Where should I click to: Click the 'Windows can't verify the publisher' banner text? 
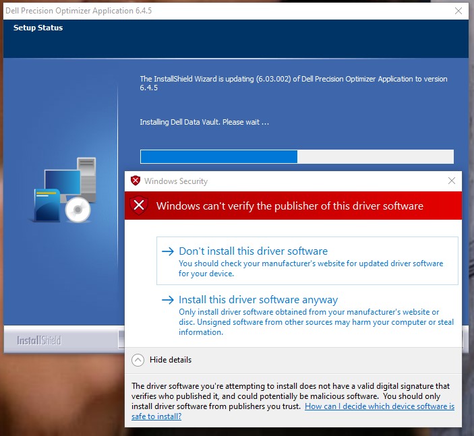coord(290,206)
